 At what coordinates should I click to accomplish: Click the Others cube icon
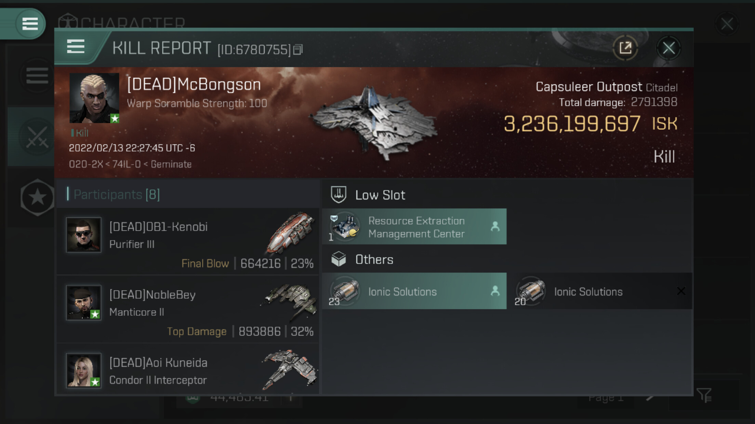[x=339, y=259]
